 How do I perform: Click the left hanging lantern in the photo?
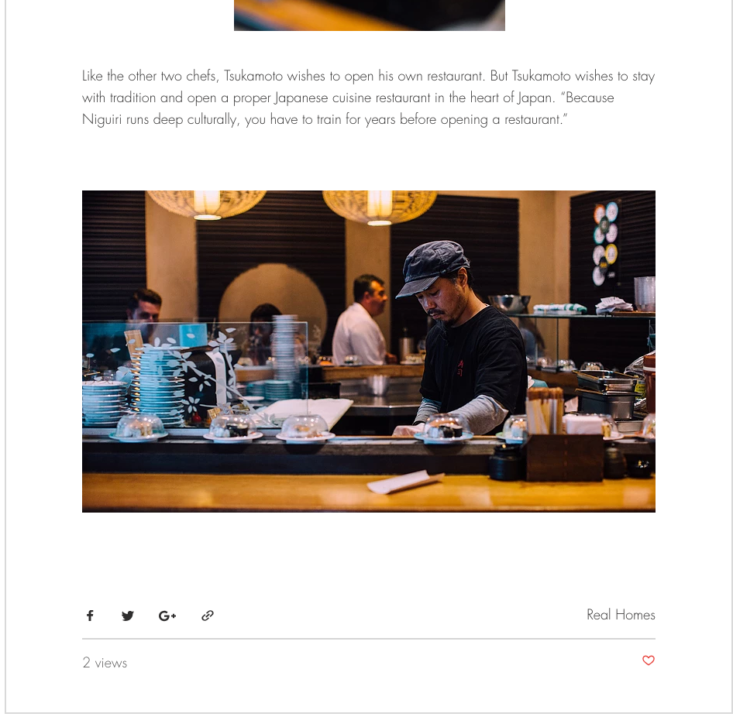[207, 204]
